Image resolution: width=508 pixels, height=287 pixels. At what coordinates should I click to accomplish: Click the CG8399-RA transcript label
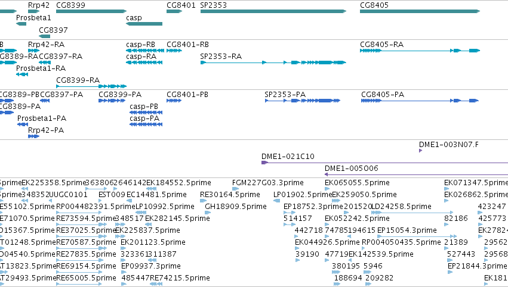tap(78, 80)
